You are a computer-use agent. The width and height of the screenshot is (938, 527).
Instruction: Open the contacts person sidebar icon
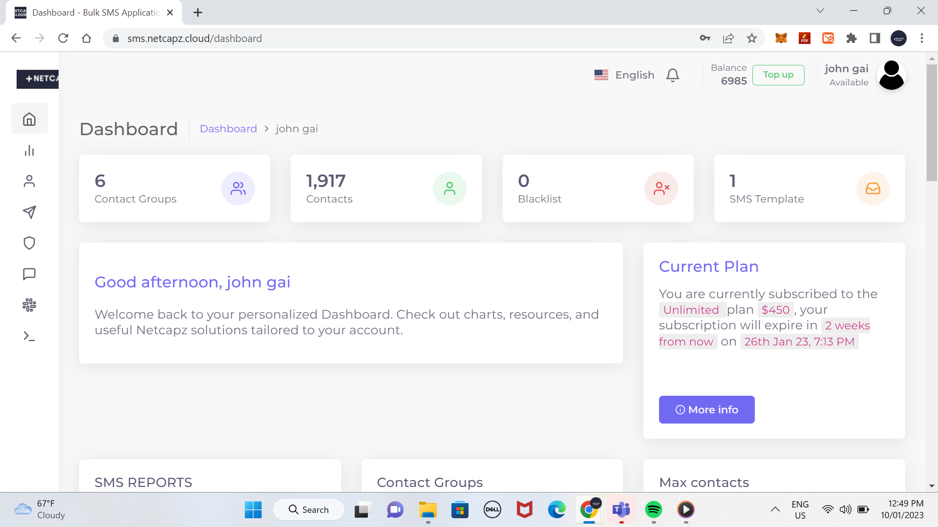[x=29, y=181]
